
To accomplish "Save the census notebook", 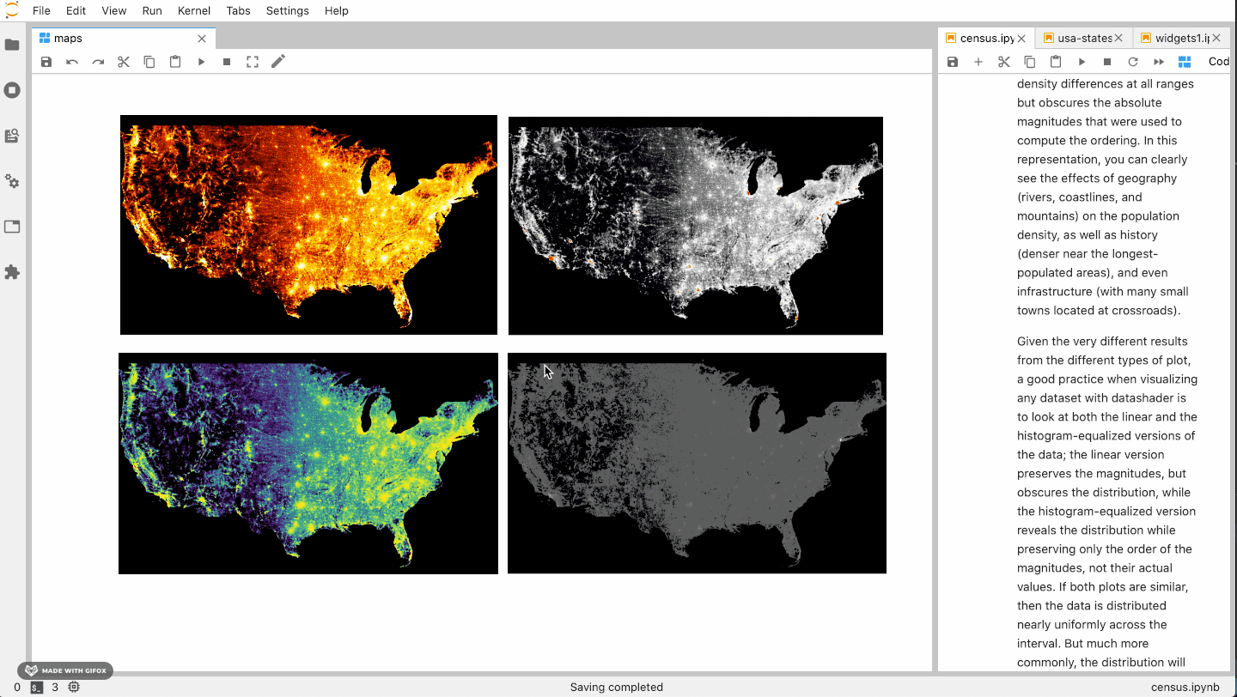I will pyautogui.click(x=953, y=62).
